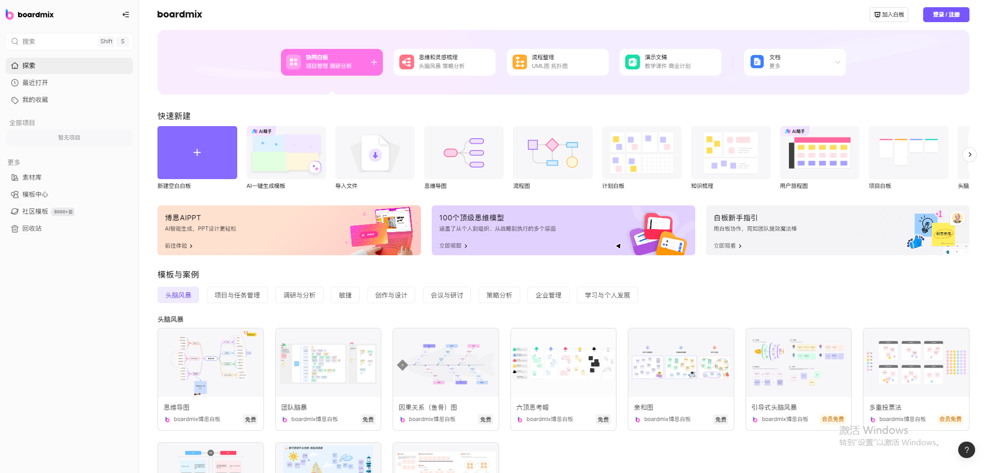The image size is (988, 473).
Task: Open the 模板中心 template center
Action: click(34, 195)
